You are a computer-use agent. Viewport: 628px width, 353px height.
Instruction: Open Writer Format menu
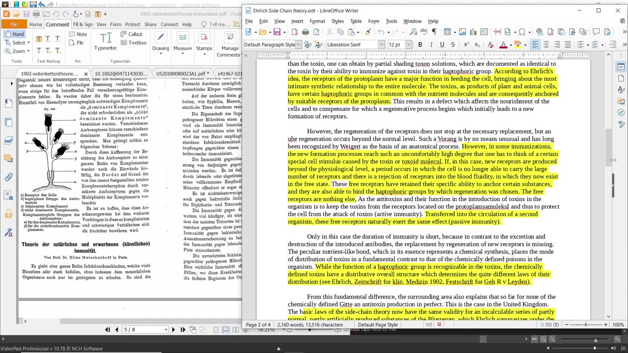317,21
